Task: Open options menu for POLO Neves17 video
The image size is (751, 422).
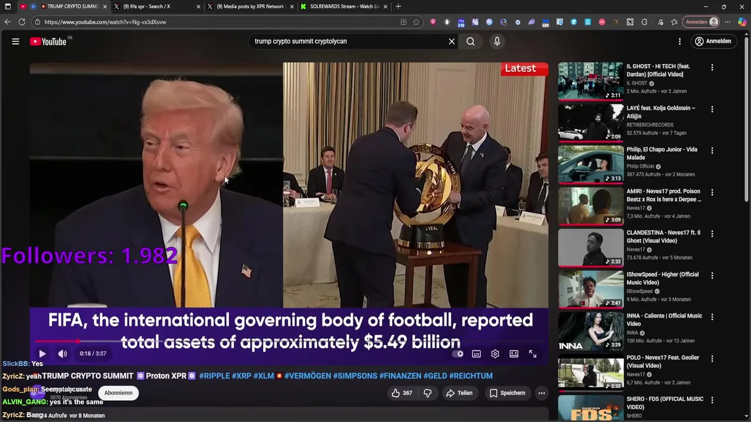Action: tap(712, 359)
